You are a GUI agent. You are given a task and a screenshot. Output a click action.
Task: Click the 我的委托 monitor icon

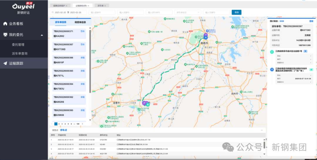5,35
